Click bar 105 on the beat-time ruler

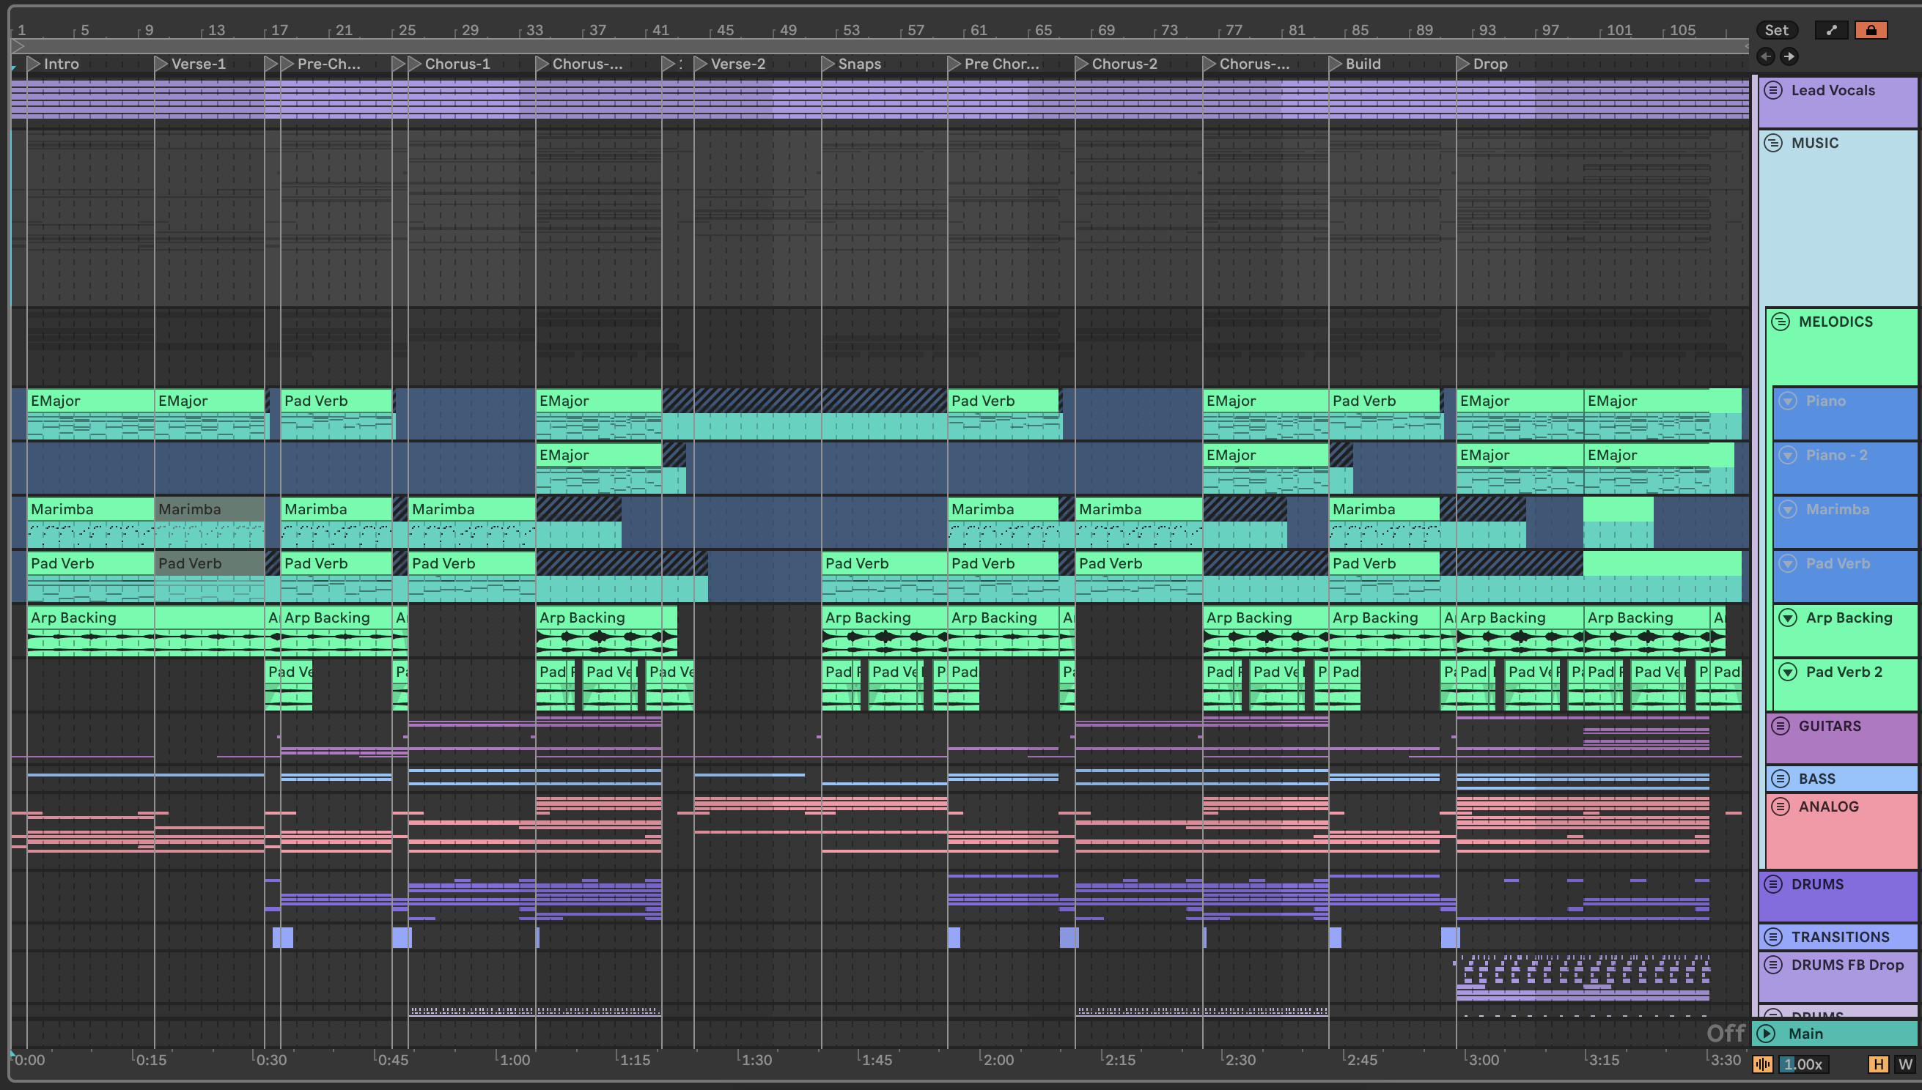1682,30
